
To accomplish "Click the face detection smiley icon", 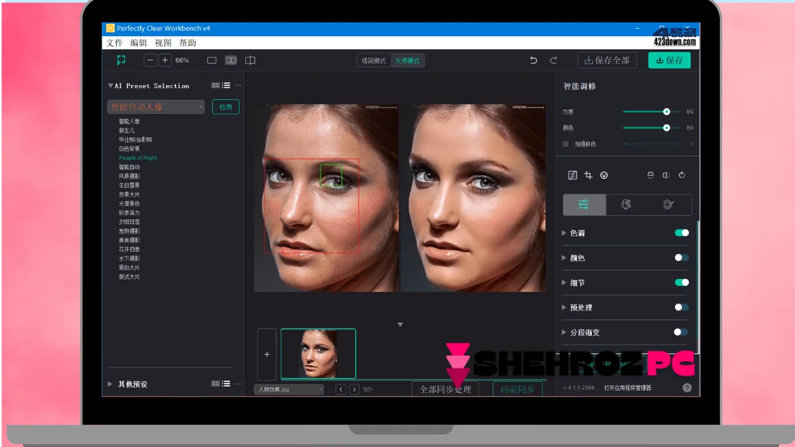I will pyautogui.click(x=604, y=176).
